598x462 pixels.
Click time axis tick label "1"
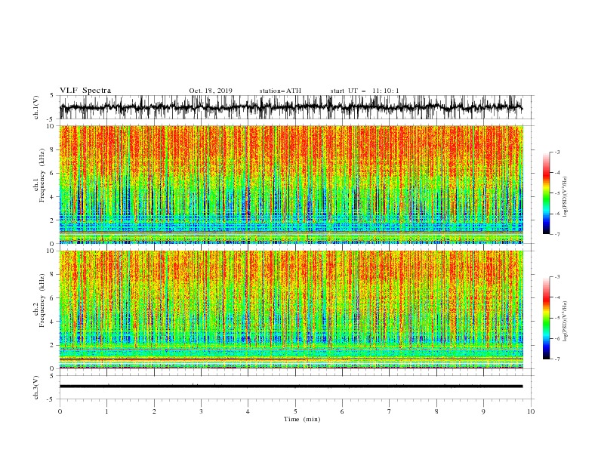pyautogui.click(x=106, y=411)
